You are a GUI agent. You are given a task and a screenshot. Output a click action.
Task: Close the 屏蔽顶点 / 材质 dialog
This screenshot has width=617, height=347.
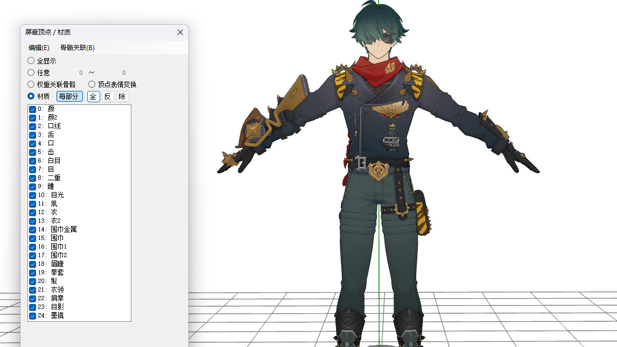(x=180, y=32)
